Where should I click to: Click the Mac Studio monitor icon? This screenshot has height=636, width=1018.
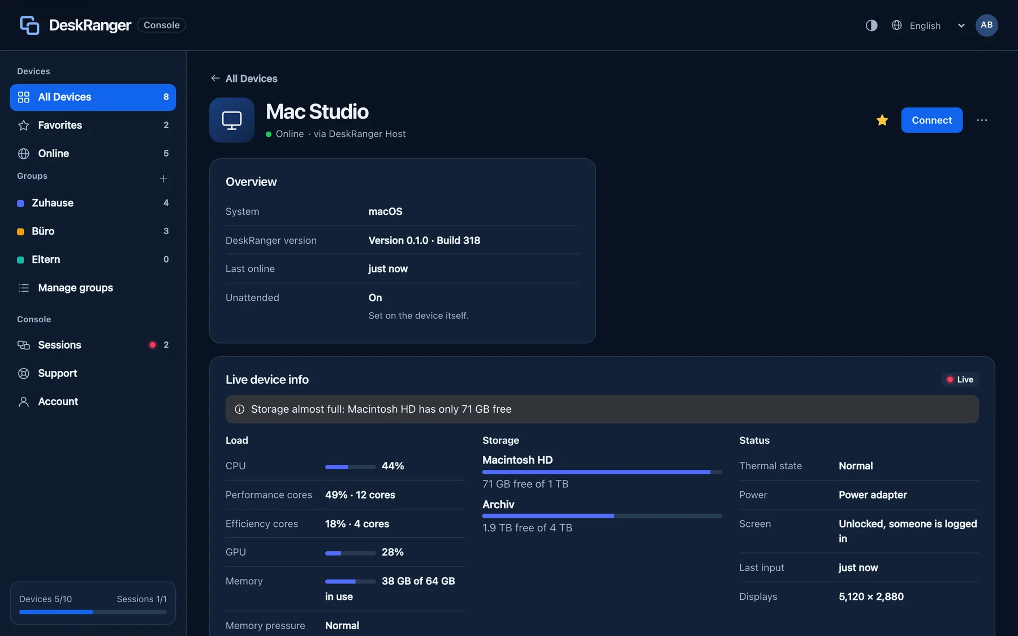coord(232,120)
